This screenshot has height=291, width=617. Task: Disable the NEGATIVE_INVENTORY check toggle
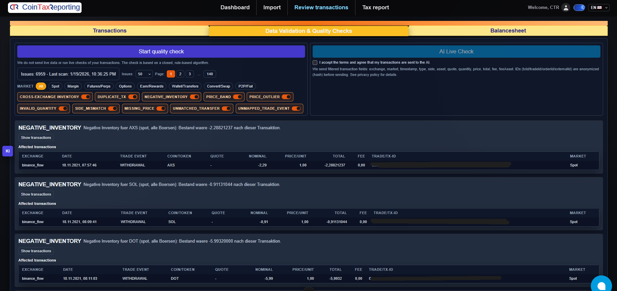click(x=194, y=97)
